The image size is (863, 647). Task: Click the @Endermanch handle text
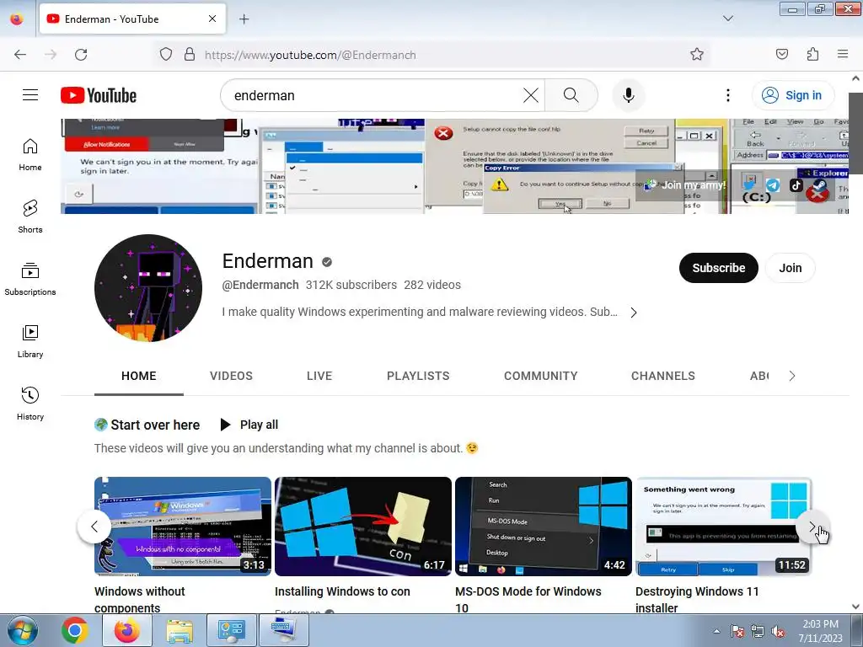click(260, 285)
